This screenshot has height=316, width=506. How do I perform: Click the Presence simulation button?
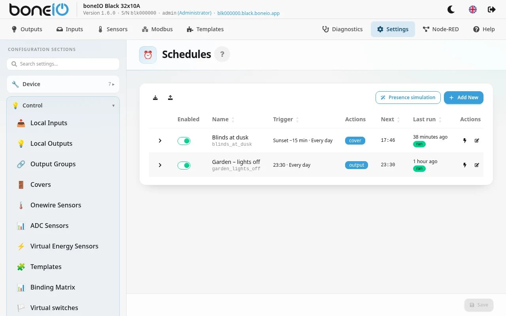[x=408, y=98]
